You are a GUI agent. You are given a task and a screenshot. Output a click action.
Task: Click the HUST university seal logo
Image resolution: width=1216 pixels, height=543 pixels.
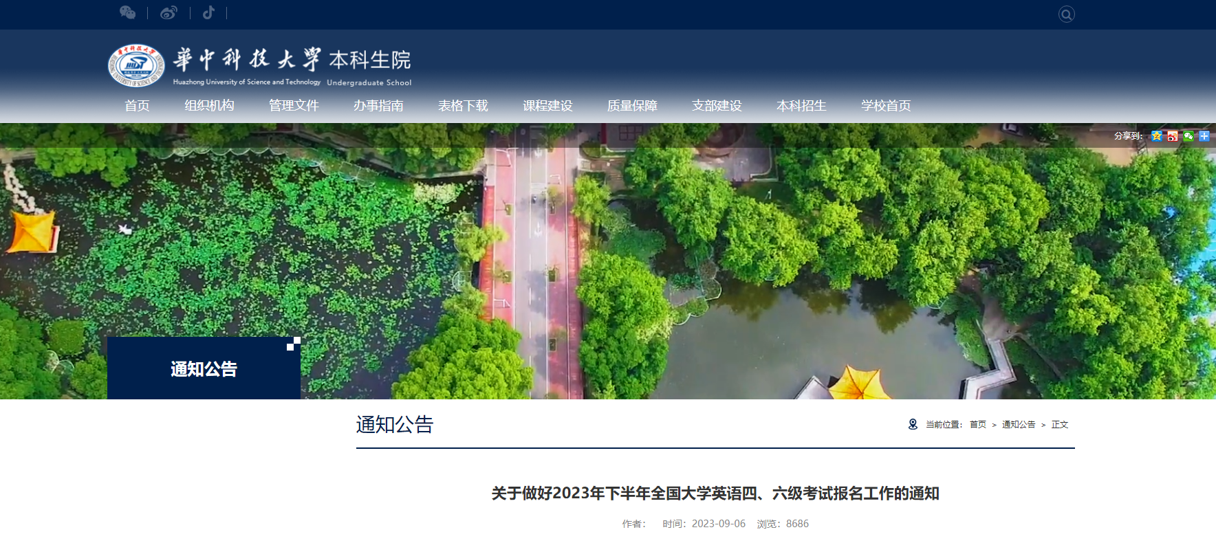[136, 66]
